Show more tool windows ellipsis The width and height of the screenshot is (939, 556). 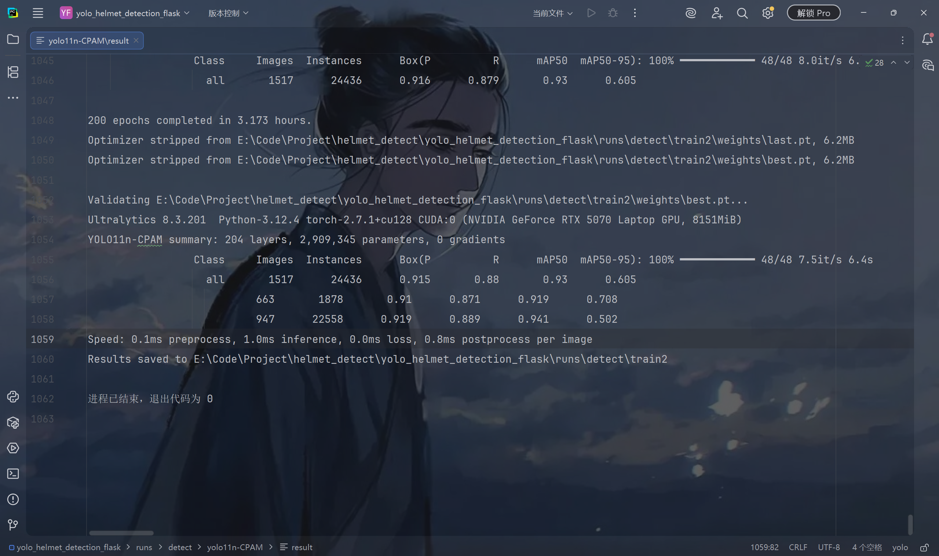coord(13,98)
